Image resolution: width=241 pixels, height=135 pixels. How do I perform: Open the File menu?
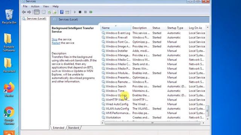(x=25, y=6)
